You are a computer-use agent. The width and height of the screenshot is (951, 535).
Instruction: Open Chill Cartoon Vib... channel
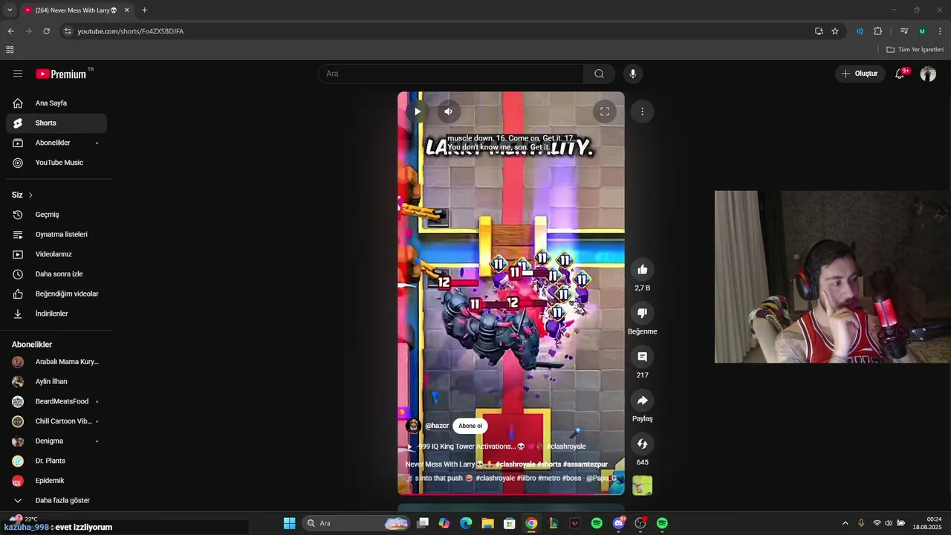coord(56,421)
